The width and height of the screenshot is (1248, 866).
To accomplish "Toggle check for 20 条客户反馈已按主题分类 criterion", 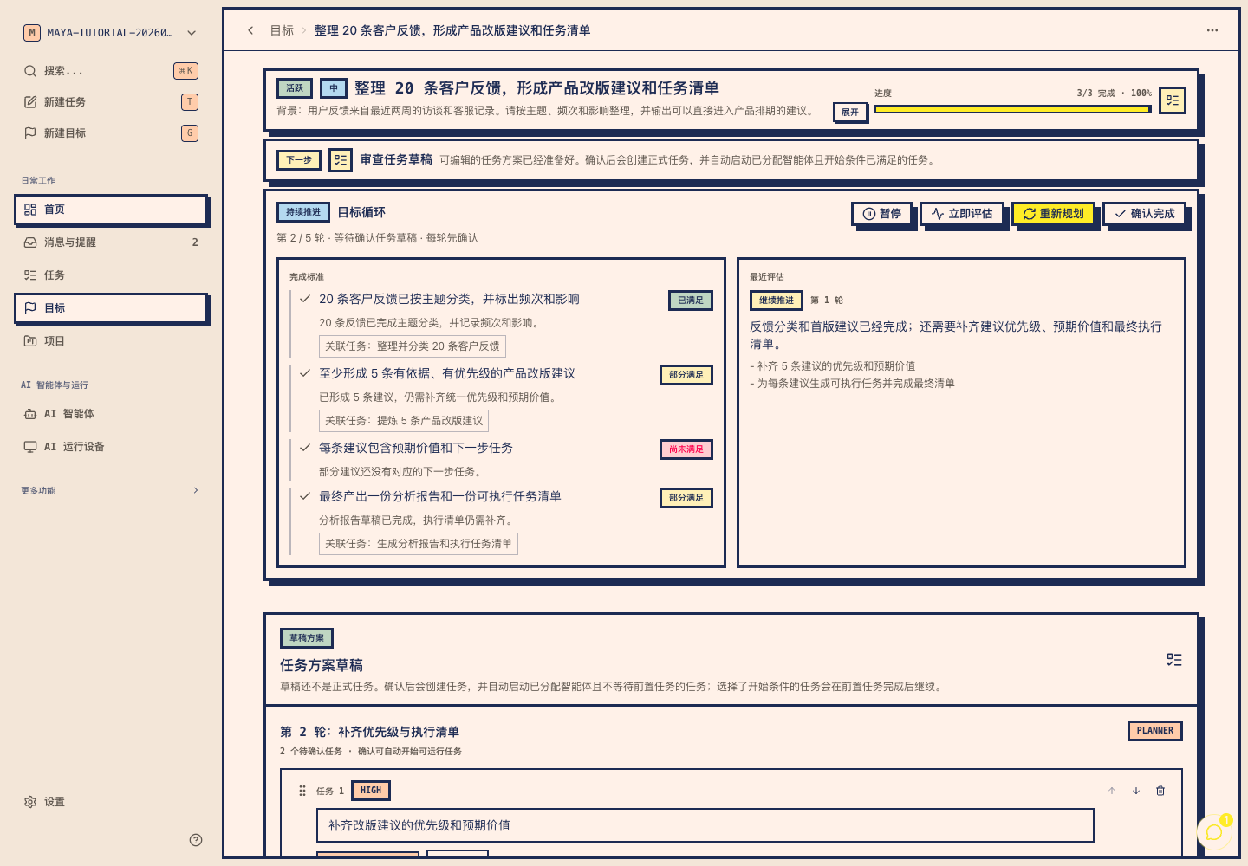I will coord(305,299).
